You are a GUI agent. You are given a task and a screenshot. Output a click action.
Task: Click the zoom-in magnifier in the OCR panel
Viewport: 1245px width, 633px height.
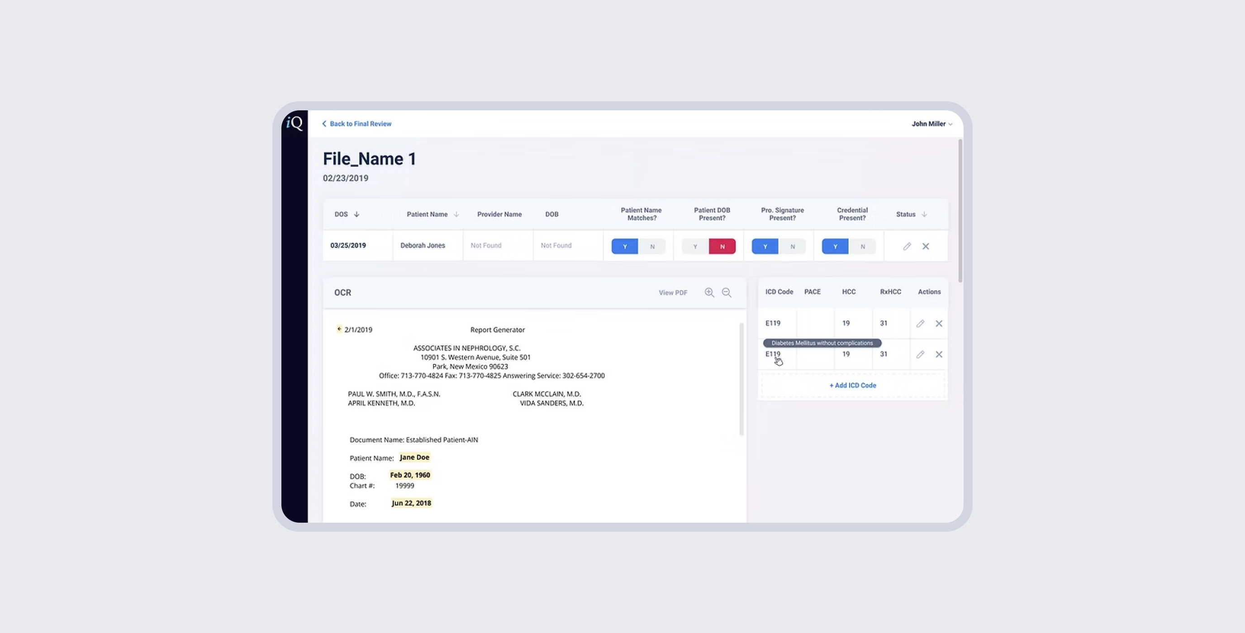[x=710, y=293]
